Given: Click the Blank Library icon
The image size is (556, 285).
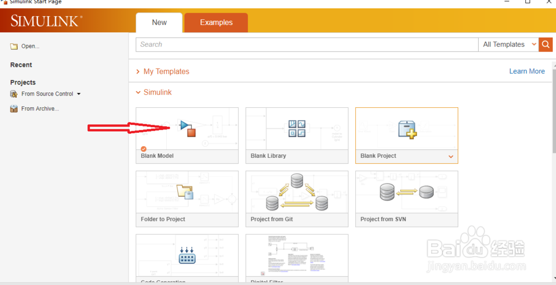Looking at the screenshot, I should coord(297,129).
